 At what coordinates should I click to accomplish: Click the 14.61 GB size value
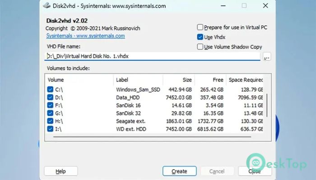181,105
